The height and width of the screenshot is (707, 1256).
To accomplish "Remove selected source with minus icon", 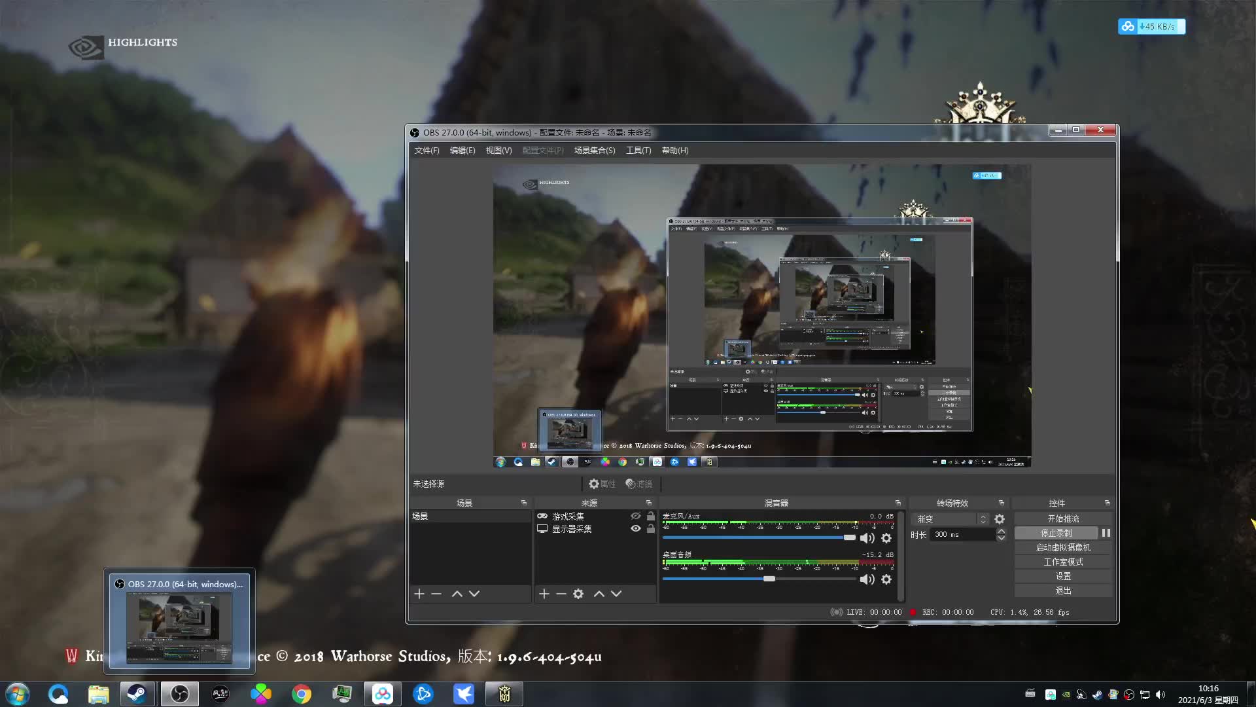I will (561, 594).
